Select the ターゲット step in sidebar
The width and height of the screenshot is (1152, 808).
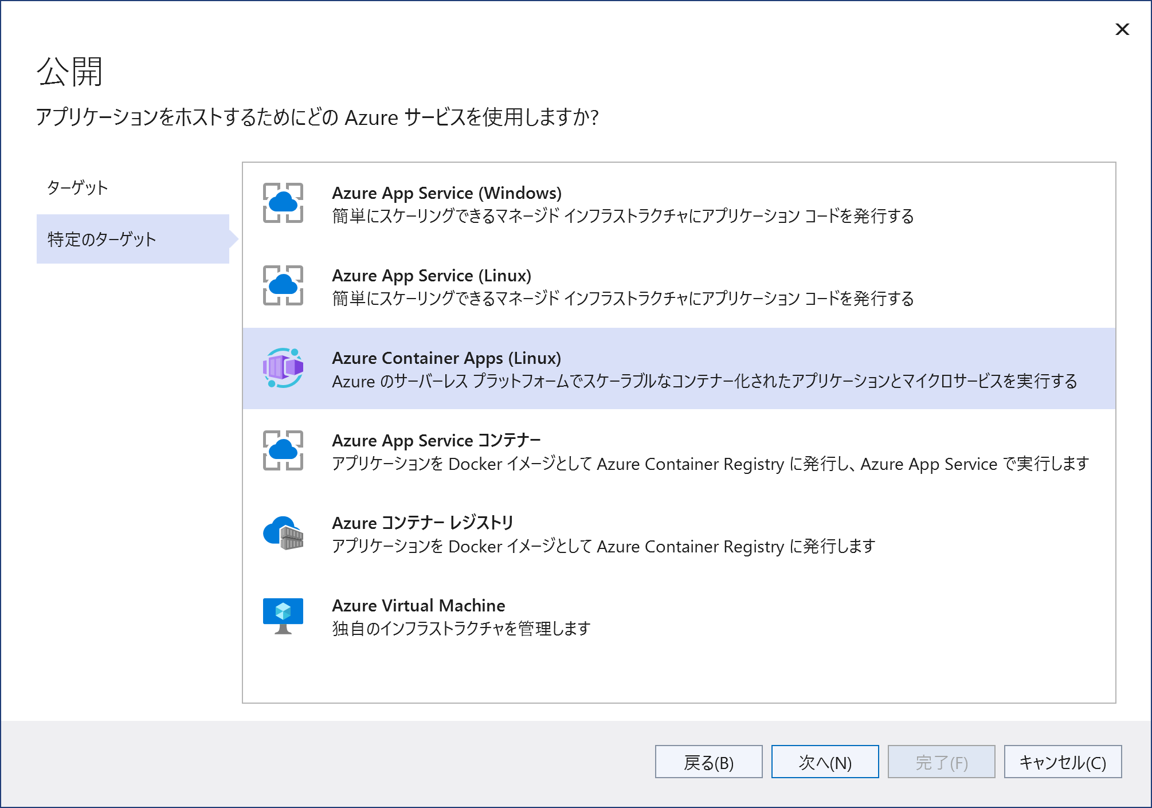tap(77, 187)
